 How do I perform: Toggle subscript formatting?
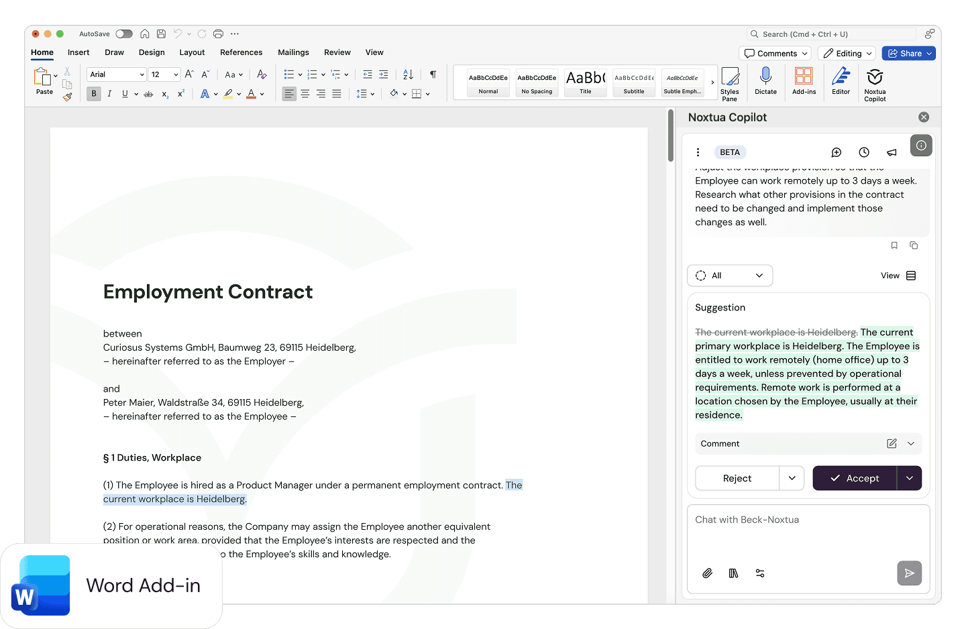(165, 95)
